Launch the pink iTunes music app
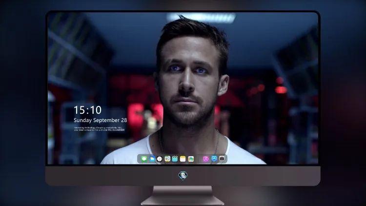The width and height of the screenshot is (366, 206). point(205,159)
